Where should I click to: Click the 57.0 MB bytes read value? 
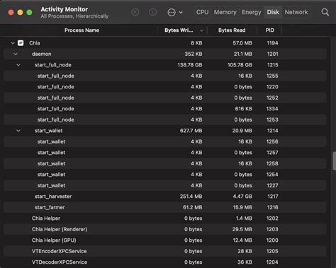[242, 43]
